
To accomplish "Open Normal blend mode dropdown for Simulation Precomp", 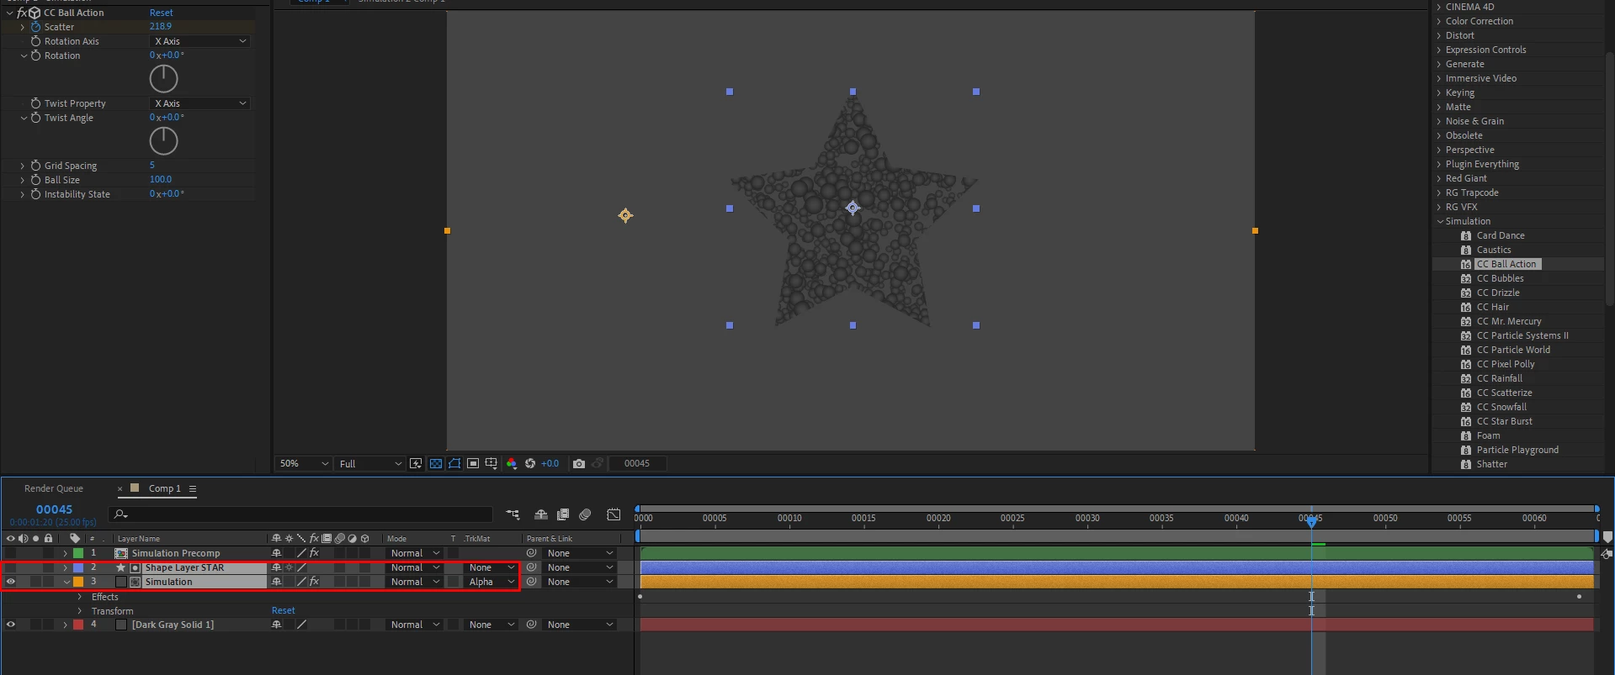I will click(415, 553).
